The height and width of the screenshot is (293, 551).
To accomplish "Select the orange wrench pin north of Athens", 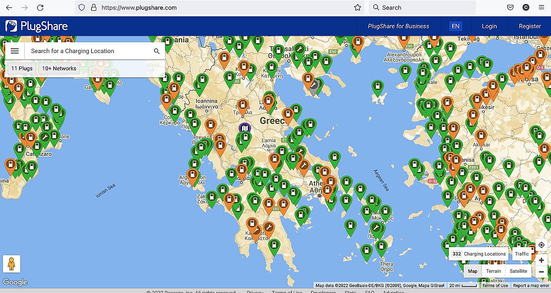I will [x=304, y=167].
